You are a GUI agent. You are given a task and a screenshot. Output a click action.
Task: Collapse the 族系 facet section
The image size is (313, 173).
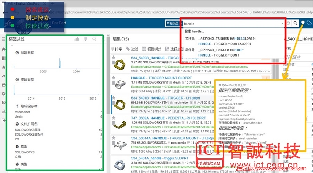pyautogui.click(x=22, y=146)
